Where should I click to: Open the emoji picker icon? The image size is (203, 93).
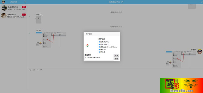coord(30,70)
